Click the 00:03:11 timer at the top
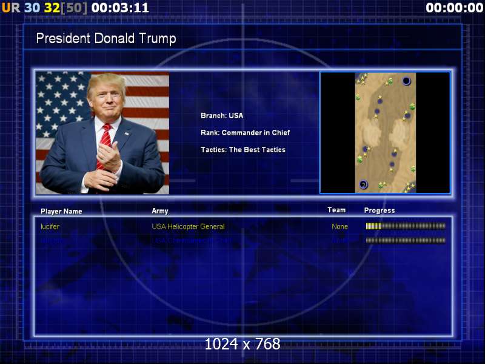 click(x=120, y=8)
